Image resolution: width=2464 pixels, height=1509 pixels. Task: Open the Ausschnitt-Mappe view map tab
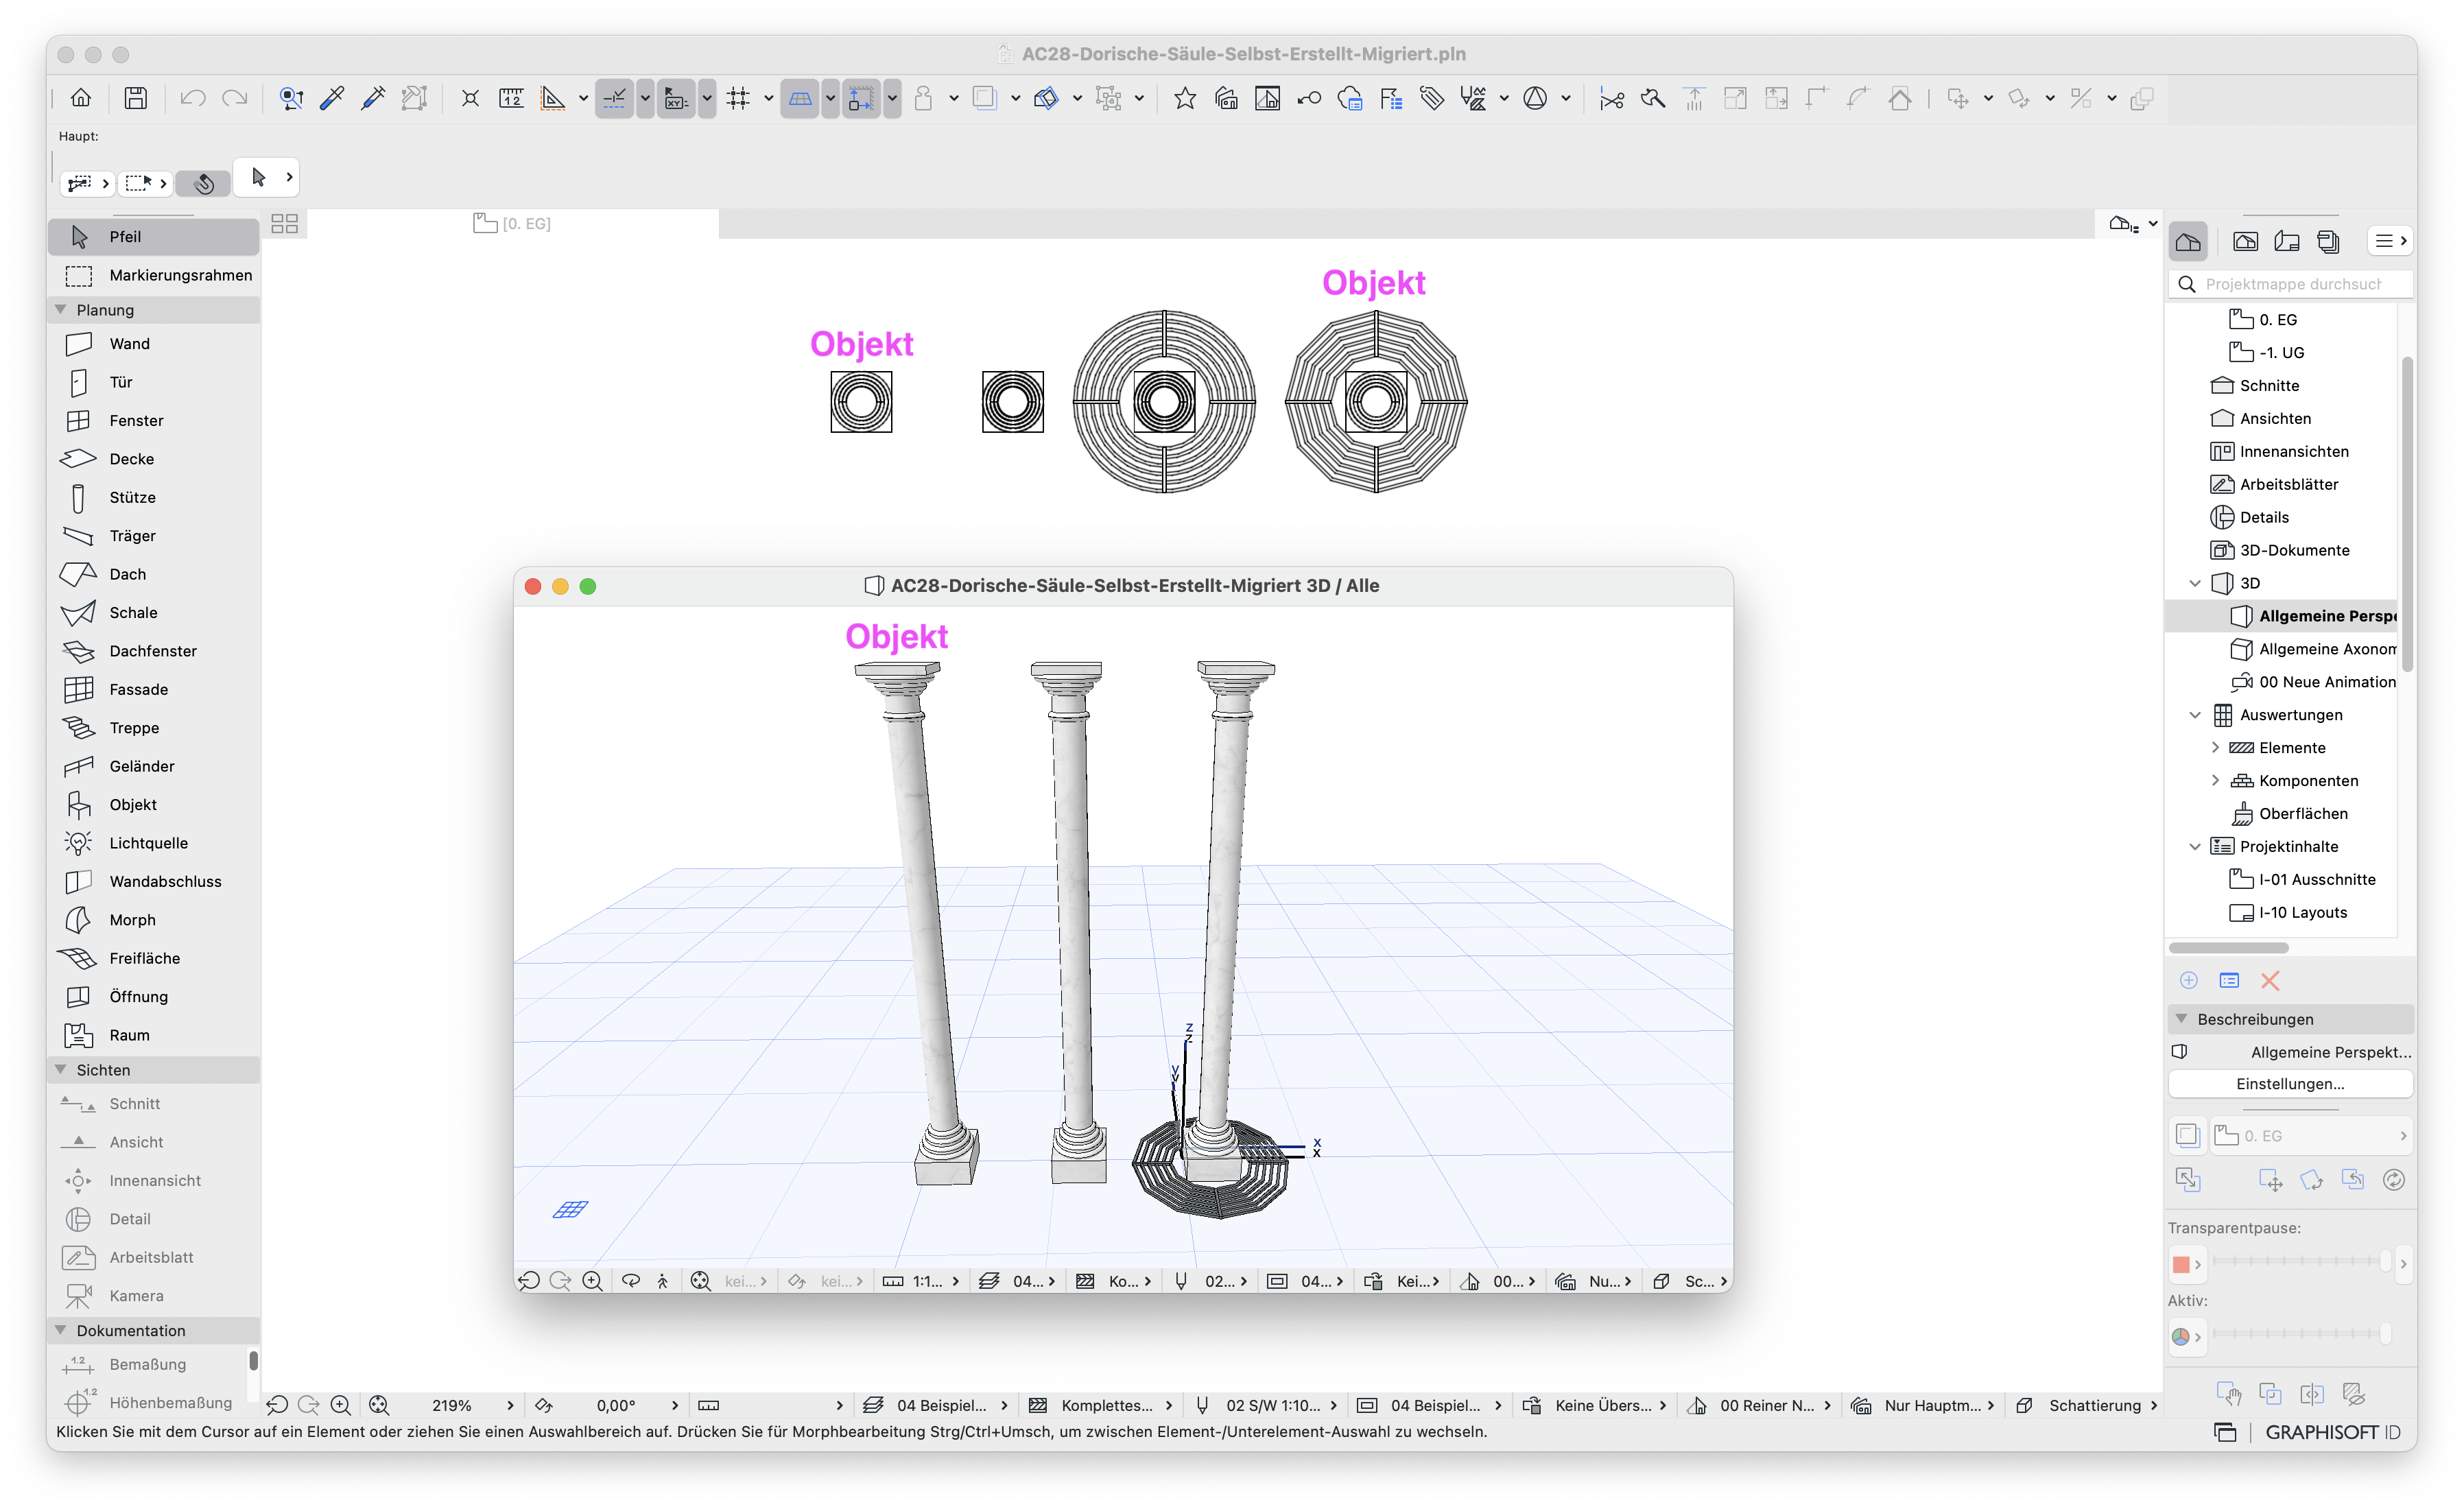(2245, 241)
